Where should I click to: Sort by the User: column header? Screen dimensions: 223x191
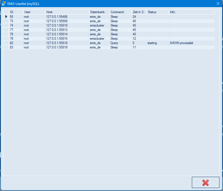pos(34,12)
